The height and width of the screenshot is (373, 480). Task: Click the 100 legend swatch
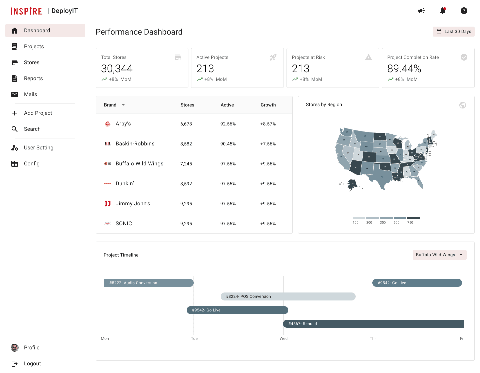pos(359,218)
